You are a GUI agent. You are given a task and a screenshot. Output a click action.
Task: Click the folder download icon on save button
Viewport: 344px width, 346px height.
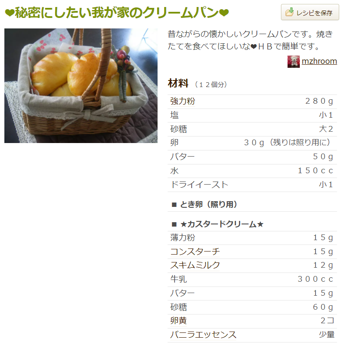289,12
